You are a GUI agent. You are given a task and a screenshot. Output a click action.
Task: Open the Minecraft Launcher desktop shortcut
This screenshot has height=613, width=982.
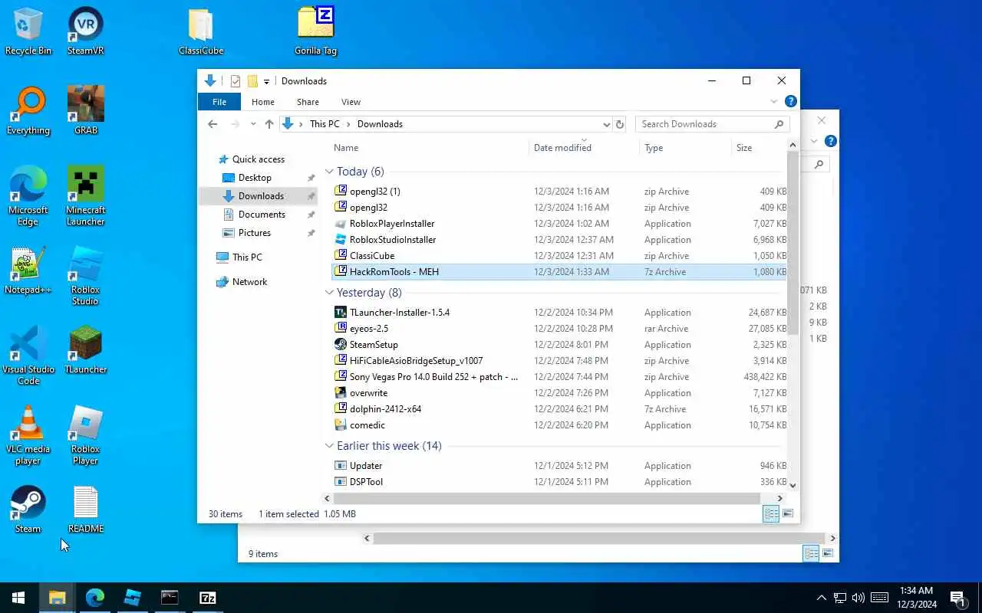(x=86, y=196)
